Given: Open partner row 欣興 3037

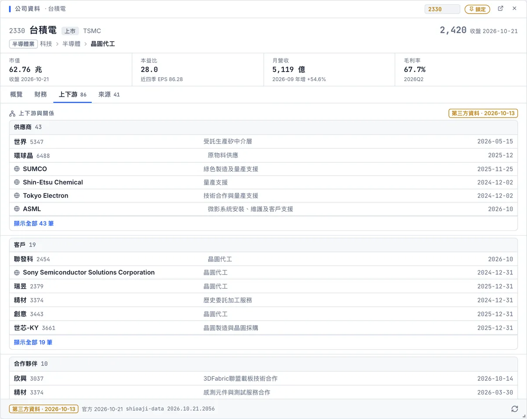Looking at the screenshot, I should tap(263, 378).
